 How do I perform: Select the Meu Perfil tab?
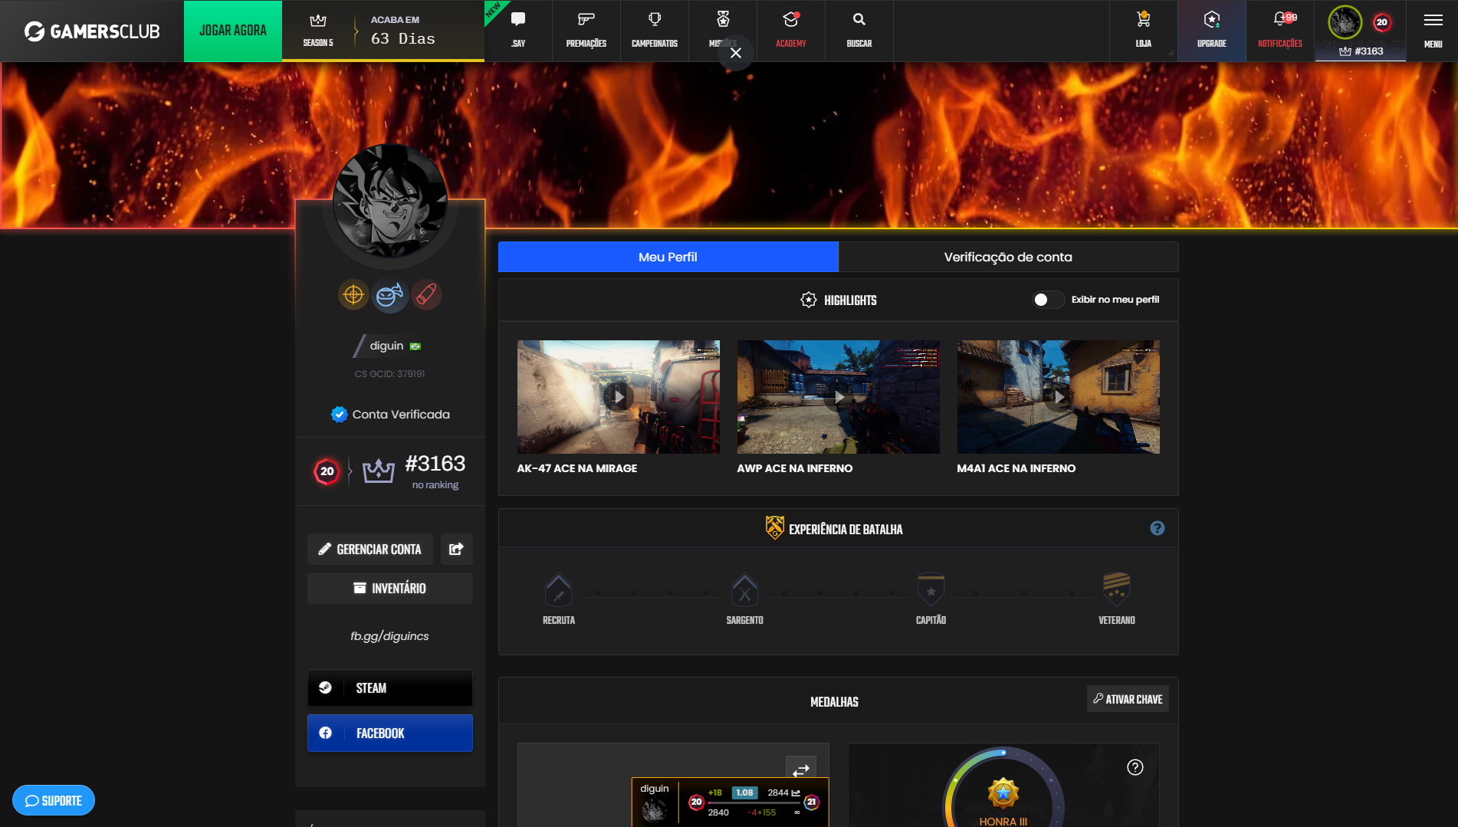[668, 257]
